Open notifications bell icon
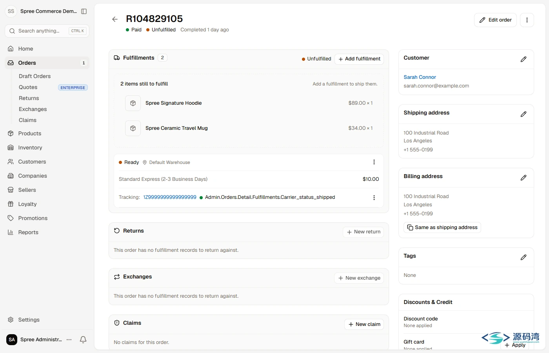 [x=83, y=340]
